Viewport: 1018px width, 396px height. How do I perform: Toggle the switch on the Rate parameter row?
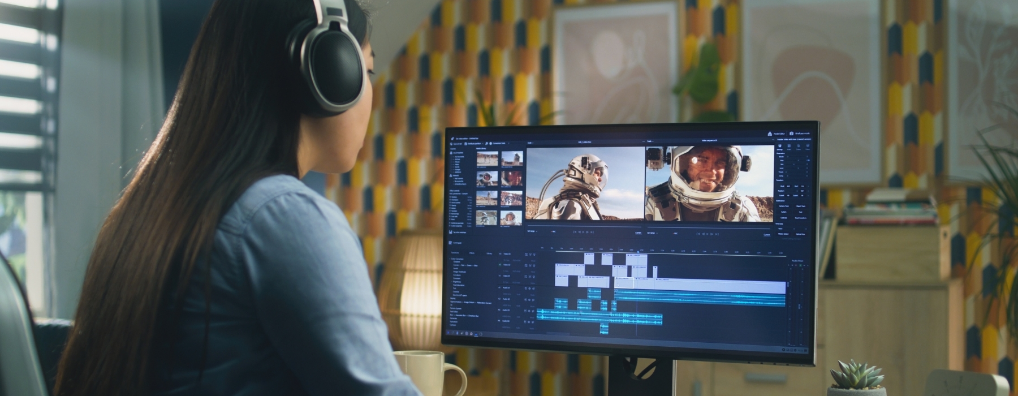(808, 161)
